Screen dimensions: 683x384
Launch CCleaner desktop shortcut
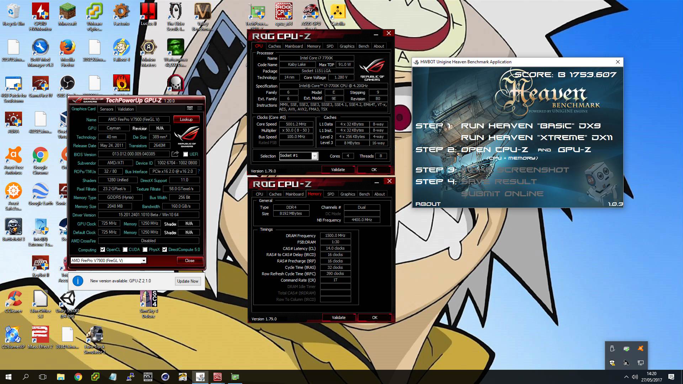coord(14,302)
